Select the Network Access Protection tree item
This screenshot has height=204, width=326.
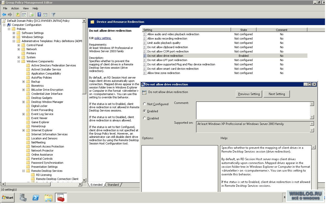tap(48, 146)
